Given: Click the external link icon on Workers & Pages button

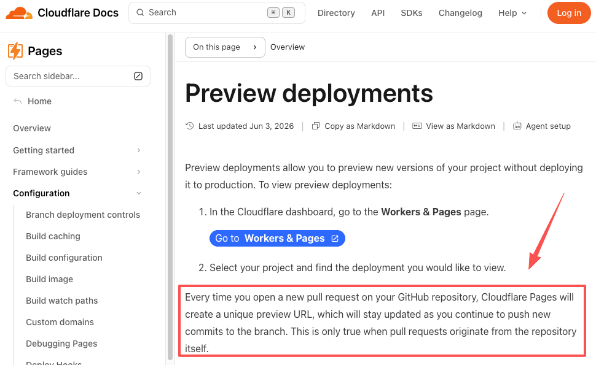Looking at the screenshot, I should coord(335,238).
